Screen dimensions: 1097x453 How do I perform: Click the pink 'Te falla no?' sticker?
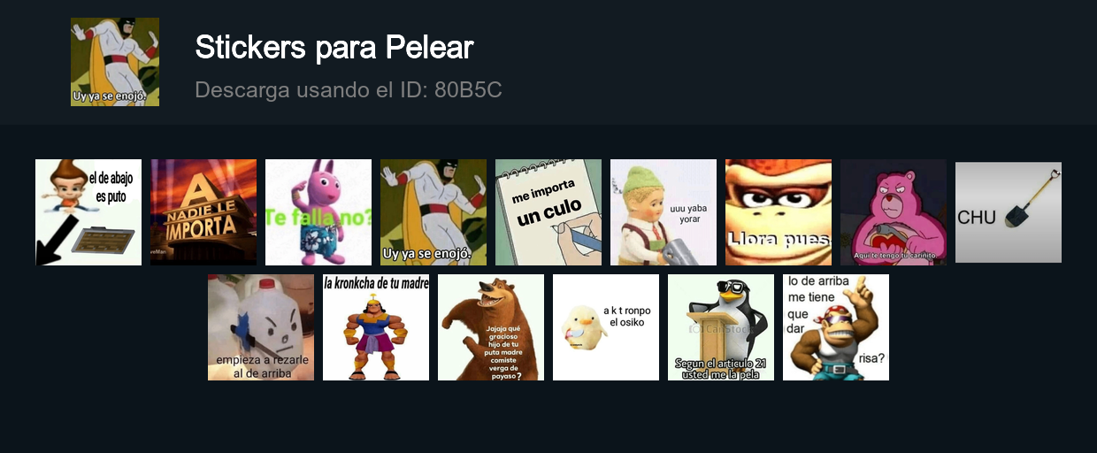(318, 212)
